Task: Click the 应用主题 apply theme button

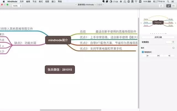Action: pos(158,37)
